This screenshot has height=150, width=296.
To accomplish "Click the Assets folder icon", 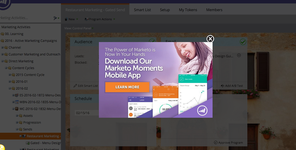I will [x=20, y=116].
